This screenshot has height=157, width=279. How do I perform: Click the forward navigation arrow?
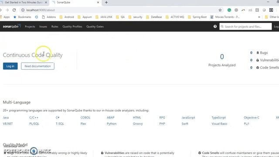(7, 10)
